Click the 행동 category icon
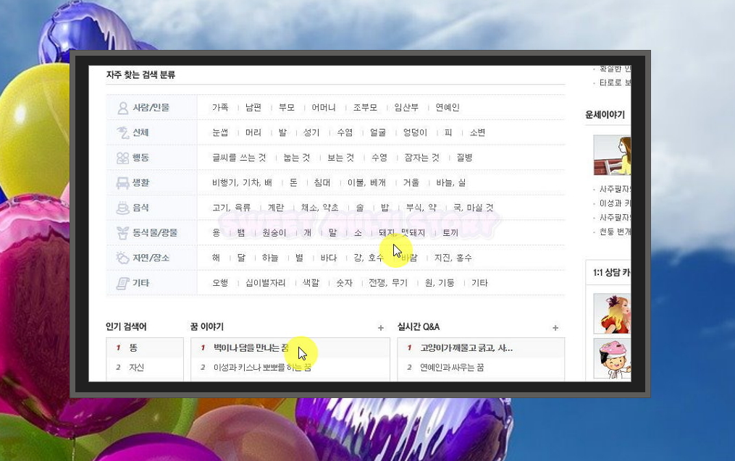Screen dimensions: 735x461 pyautogui.click(x=123, y=158)
